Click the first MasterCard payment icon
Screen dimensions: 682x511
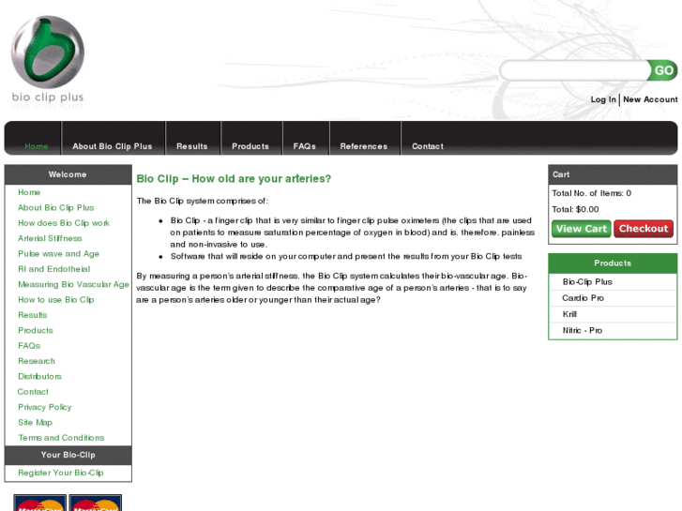(40, 503)
